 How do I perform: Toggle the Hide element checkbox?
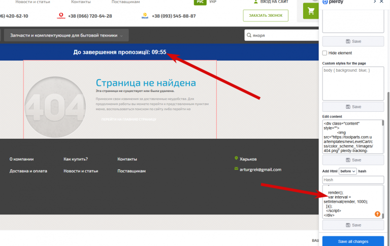coord(324,53)
